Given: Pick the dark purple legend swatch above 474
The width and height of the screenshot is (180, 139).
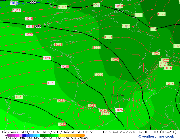Looking at the screenshot, I should click(10, 135).
